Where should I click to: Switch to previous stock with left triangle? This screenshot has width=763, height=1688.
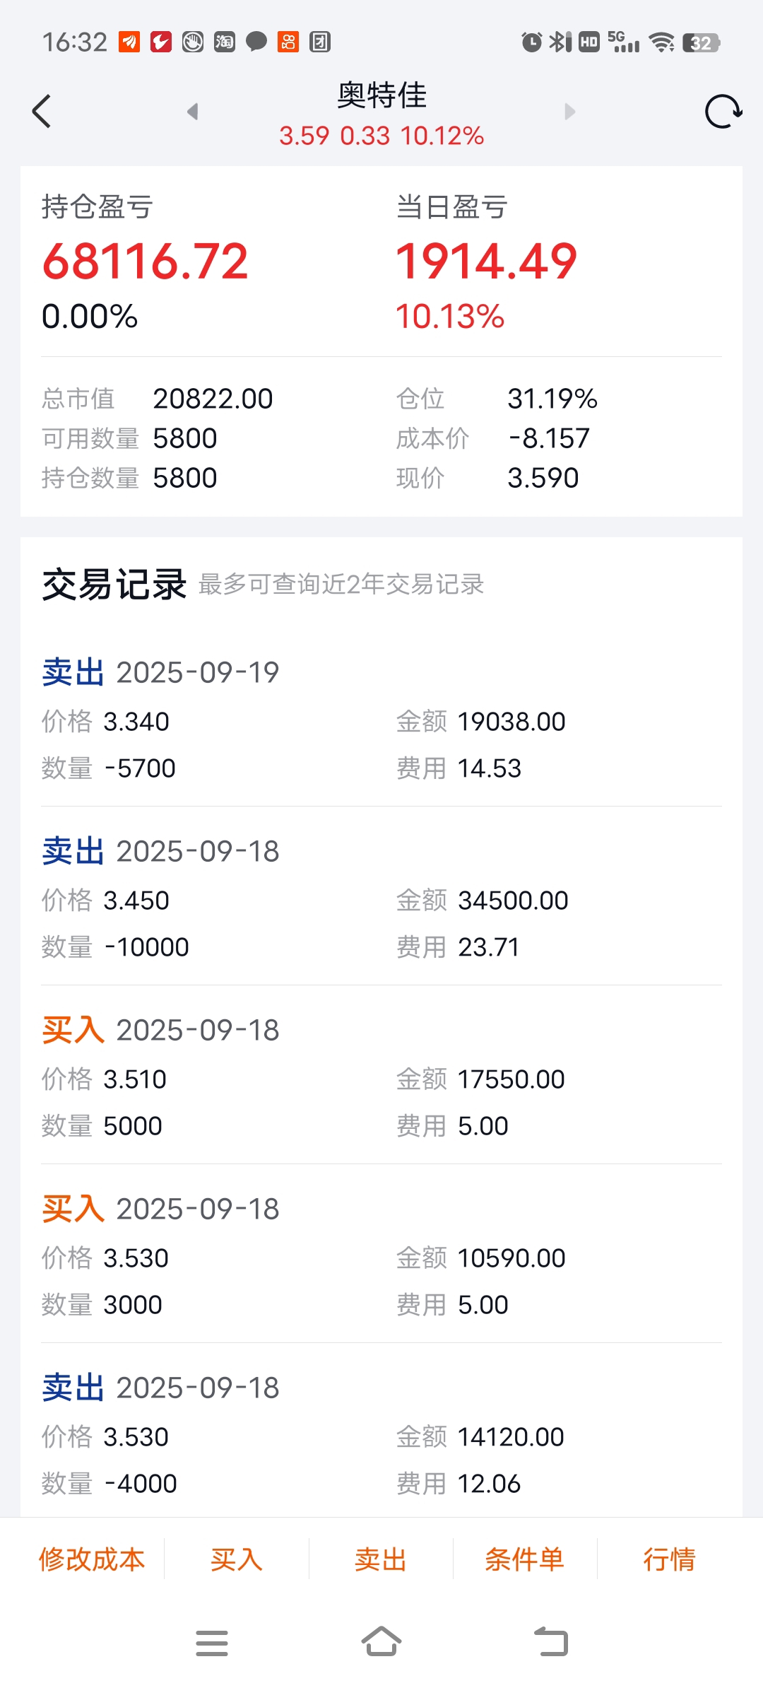(x=192, y=112)
